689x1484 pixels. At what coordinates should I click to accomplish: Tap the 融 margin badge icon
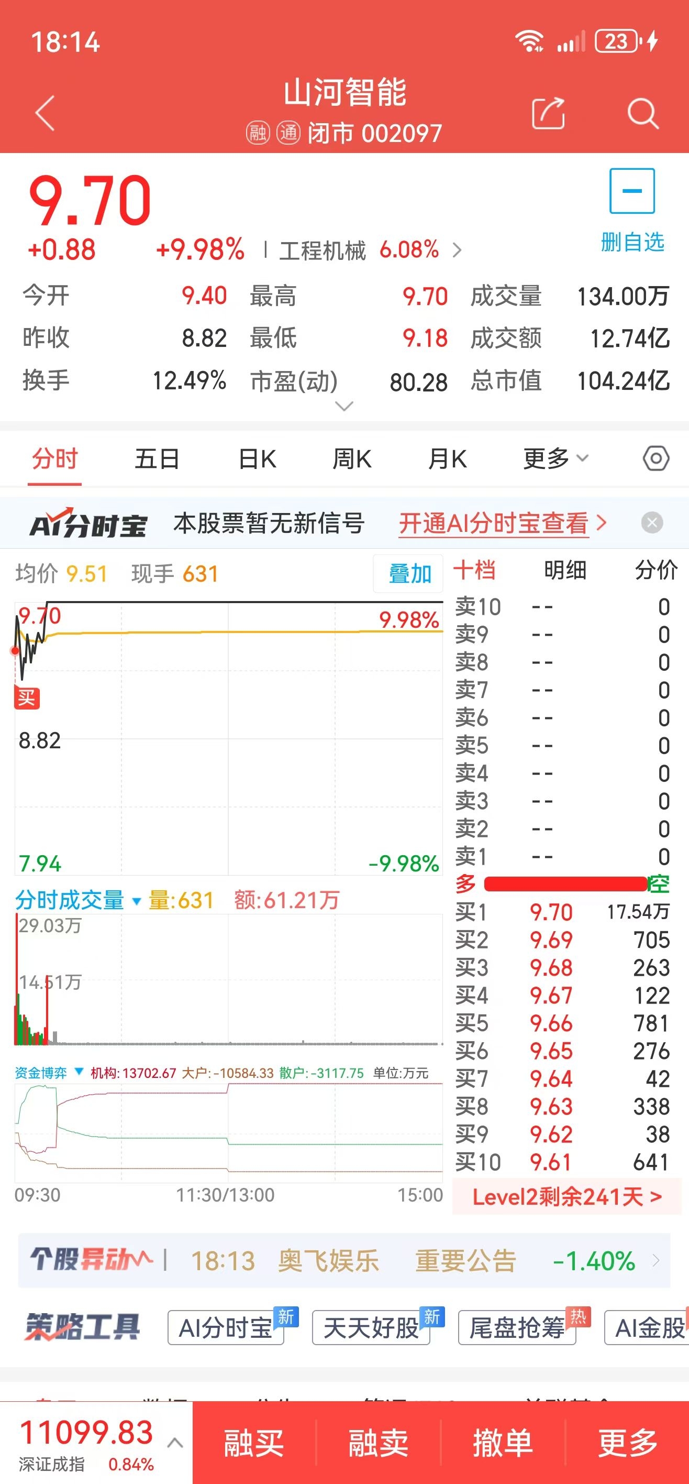coord(258,133)
